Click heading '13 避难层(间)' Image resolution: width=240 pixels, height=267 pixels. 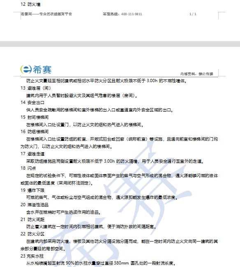pos(36,88)
